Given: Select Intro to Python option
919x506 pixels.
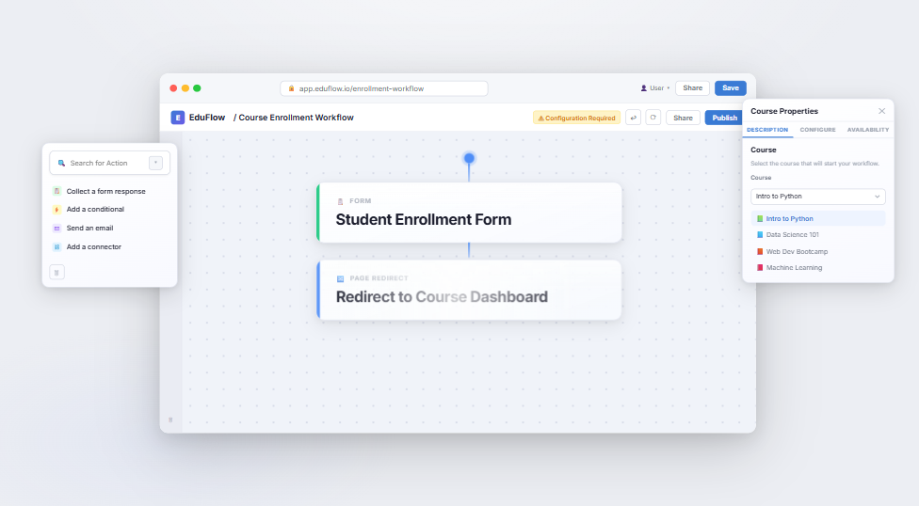Looking at the screenshot, I should tap(817, 218).
